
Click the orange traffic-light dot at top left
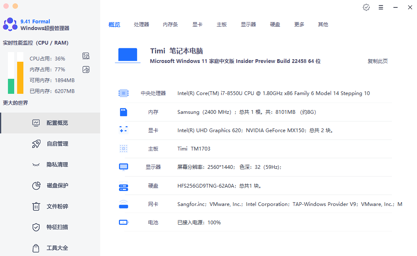15,6
